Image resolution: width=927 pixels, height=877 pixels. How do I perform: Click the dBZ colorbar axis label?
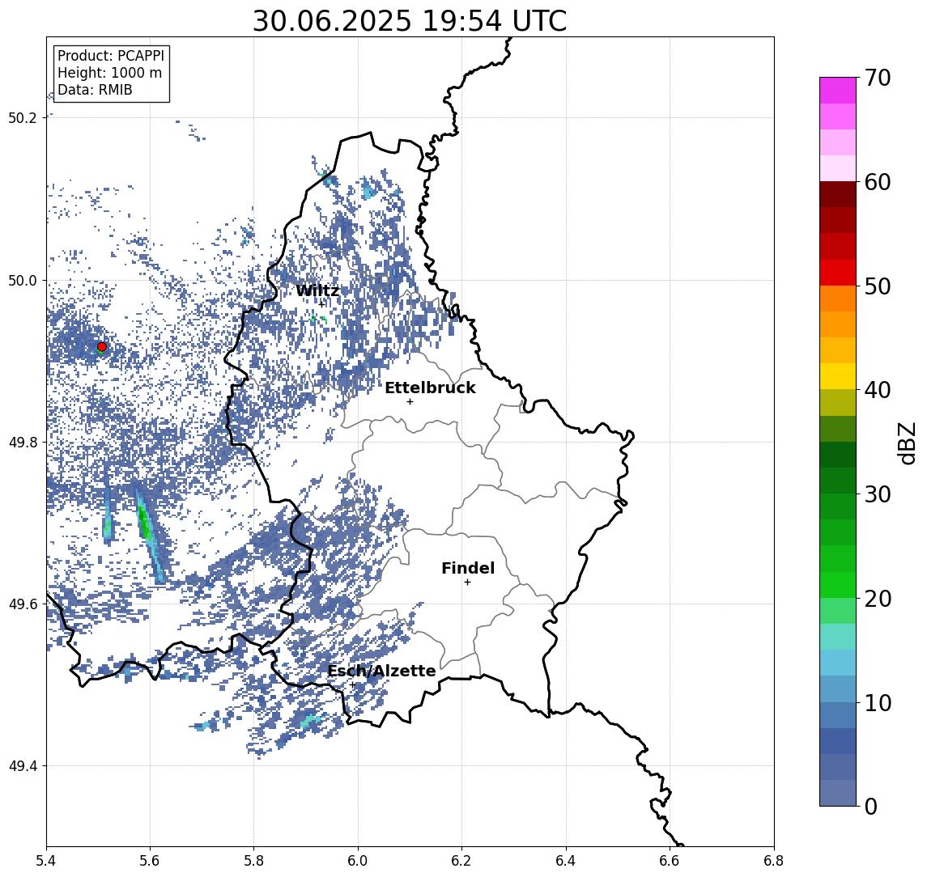pos(907,443)
